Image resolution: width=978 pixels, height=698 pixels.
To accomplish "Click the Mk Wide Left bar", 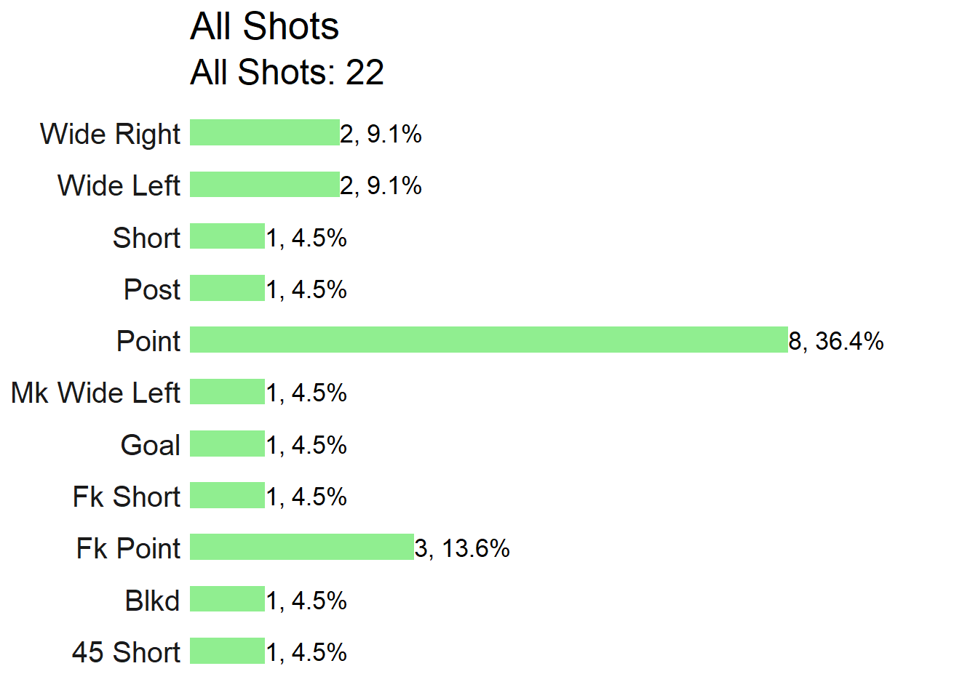I will point(227,391).
